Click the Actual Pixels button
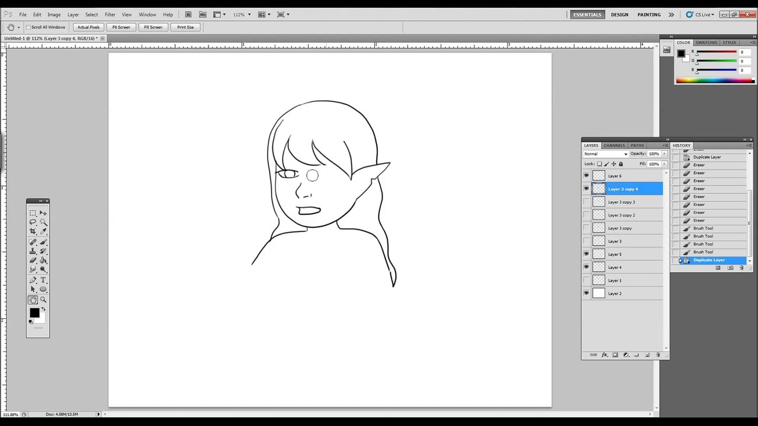Viewport: 758px width, 426px height. (88, 27)
